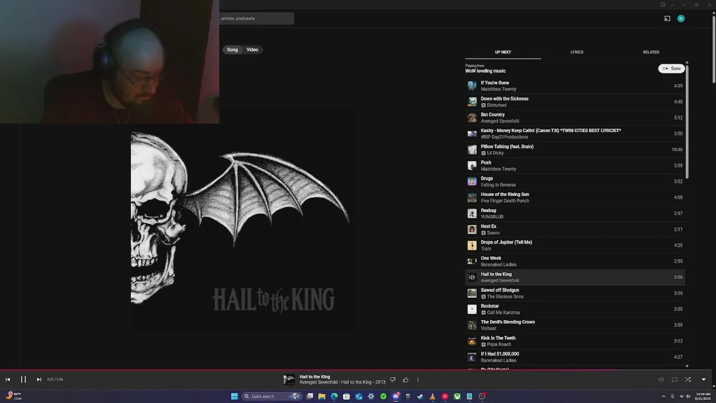Screen dimensions: 716x403
Task: Play If You're Gone thumbnail in queue
Action: 472,86
